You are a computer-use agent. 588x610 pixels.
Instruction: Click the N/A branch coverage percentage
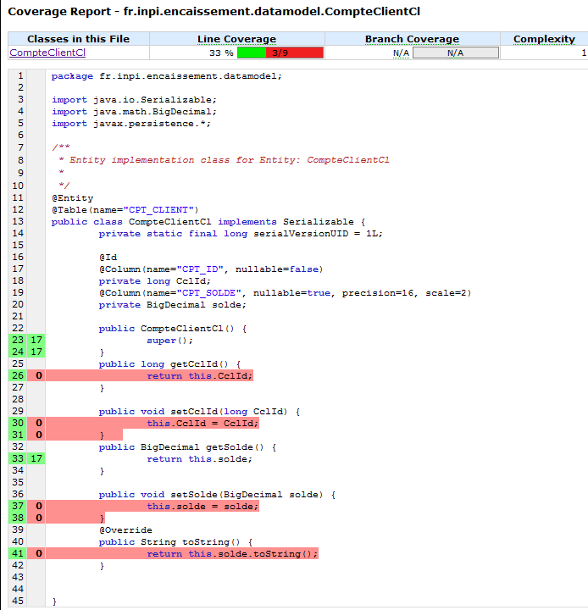coord(401,53)
